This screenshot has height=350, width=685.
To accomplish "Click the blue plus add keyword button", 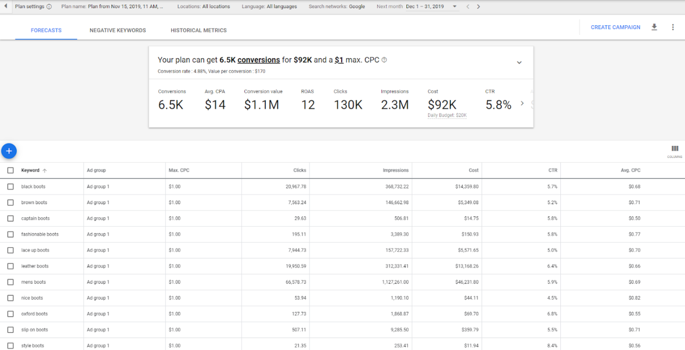I will 9,151.
